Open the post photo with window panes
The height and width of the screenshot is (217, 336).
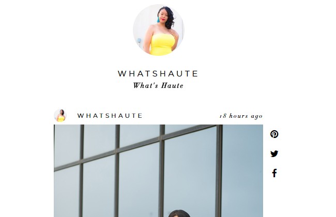pos(158,171)
